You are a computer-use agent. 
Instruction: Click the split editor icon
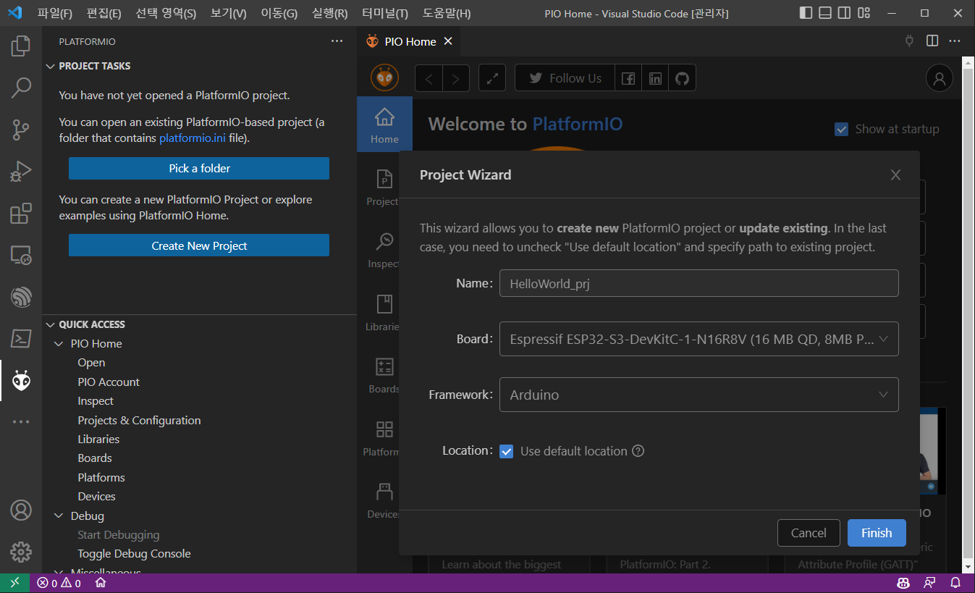click(x=932, y=41)
